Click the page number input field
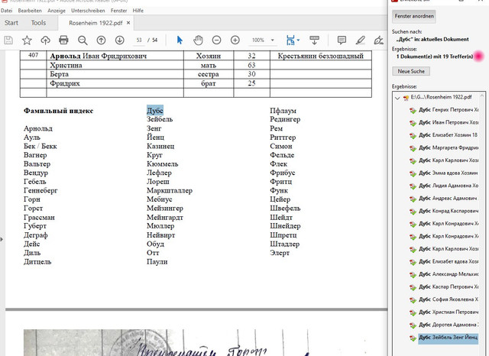Viewport: 489px width, 356px height. [x=139, y=40]
